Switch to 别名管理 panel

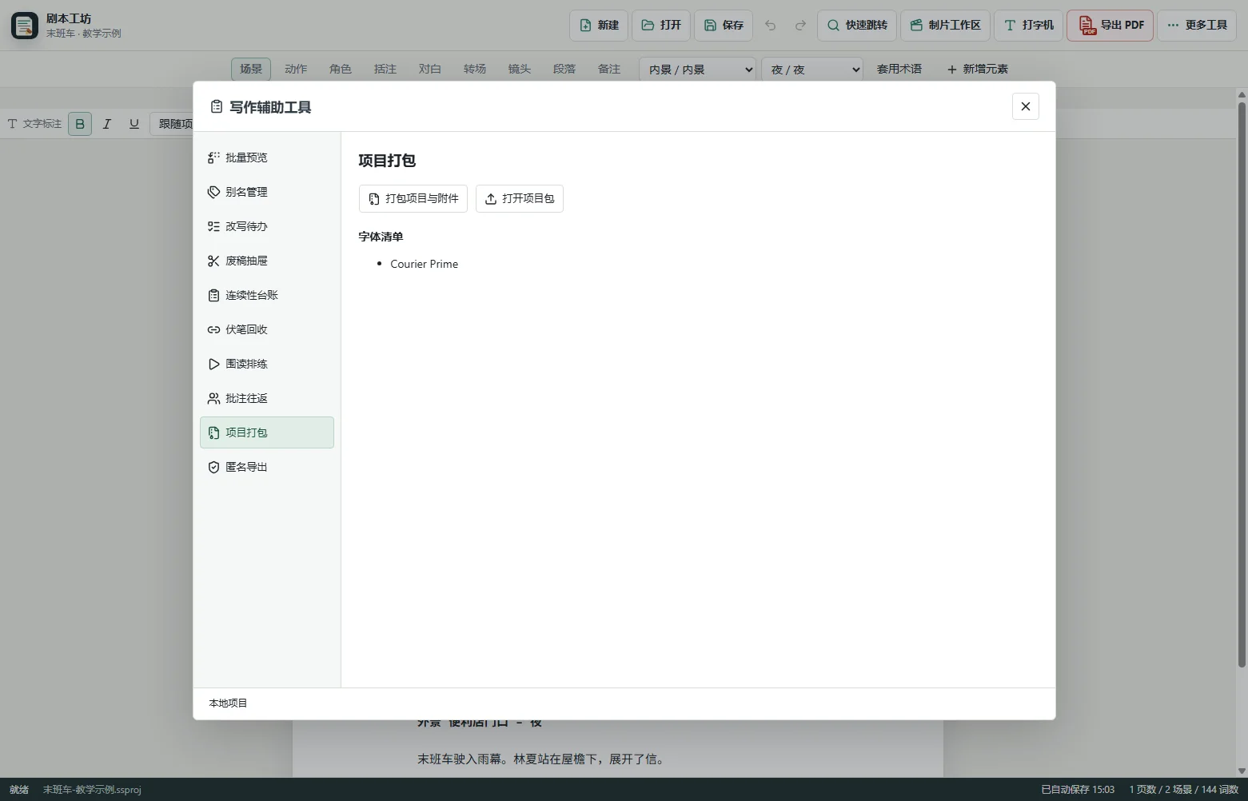(x=267, y=192)
